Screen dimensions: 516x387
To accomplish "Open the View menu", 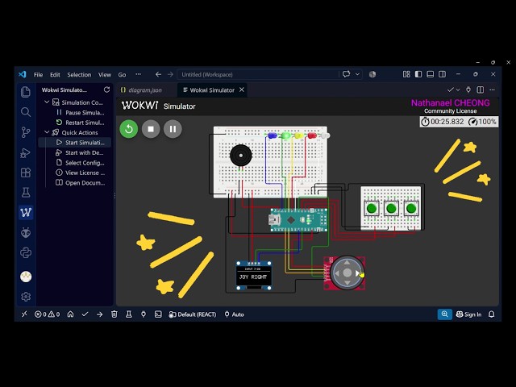I will 105,75.
